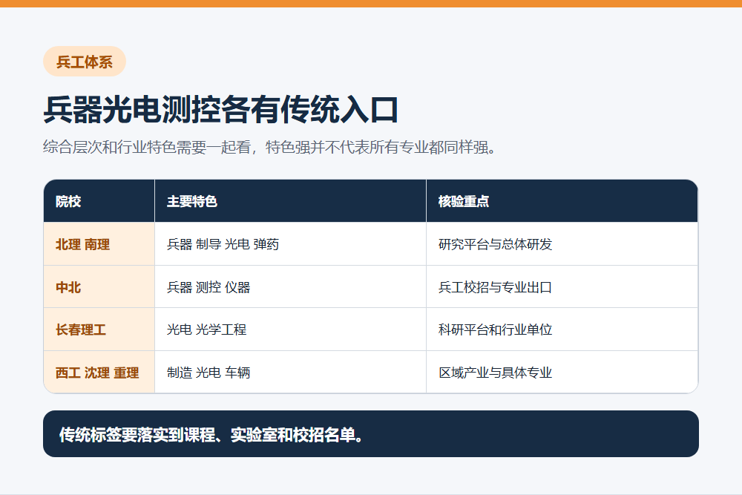Click the cell 区域产业与具体专业
Viewport: 742px width, 495px height.
click(x=562, y=373)
